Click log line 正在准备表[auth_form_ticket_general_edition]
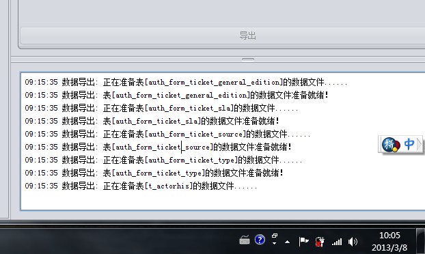425x254 pixels. coord(186,82)
